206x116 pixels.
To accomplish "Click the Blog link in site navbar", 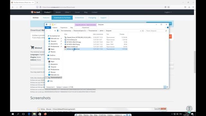I will tap(86, 12).
